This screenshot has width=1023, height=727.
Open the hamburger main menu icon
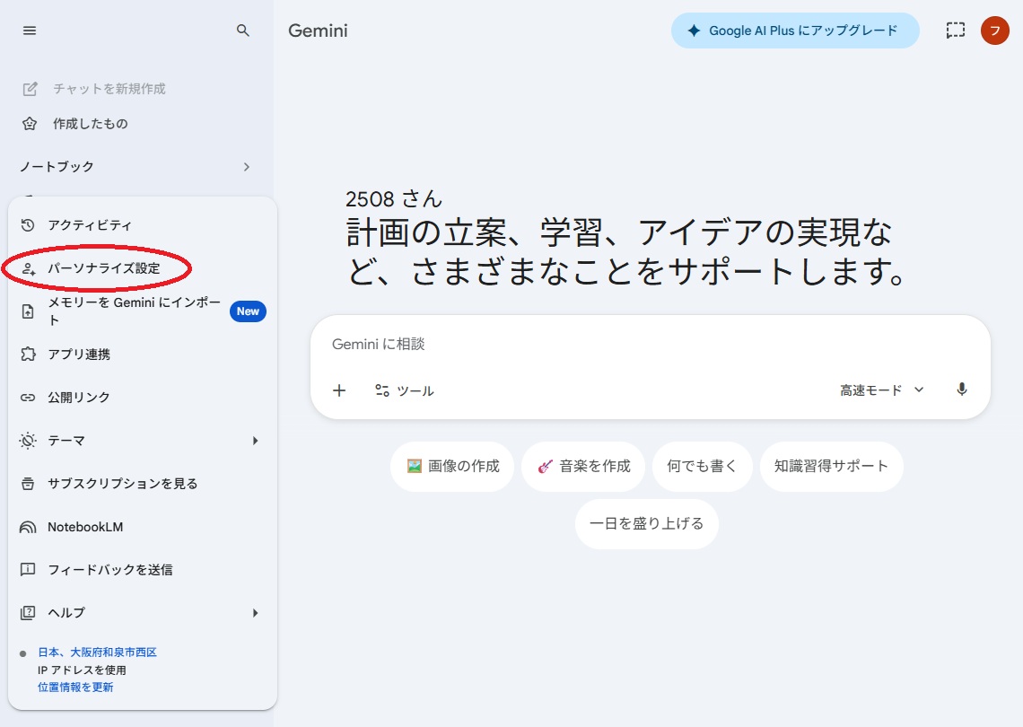click(30, 31)
